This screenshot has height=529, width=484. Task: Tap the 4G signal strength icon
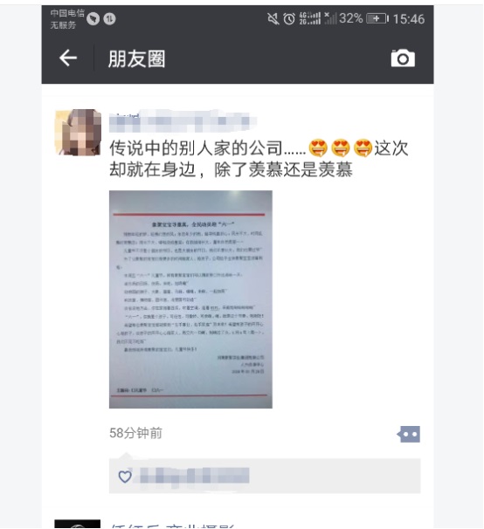pos(309,18)
